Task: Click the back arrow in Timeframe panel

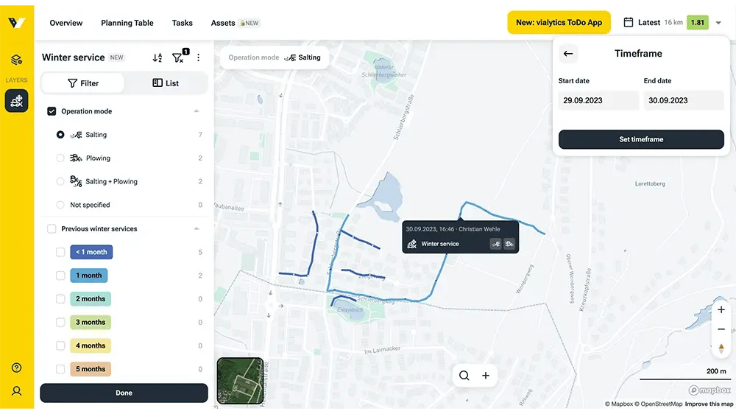Action: point(568,54)
